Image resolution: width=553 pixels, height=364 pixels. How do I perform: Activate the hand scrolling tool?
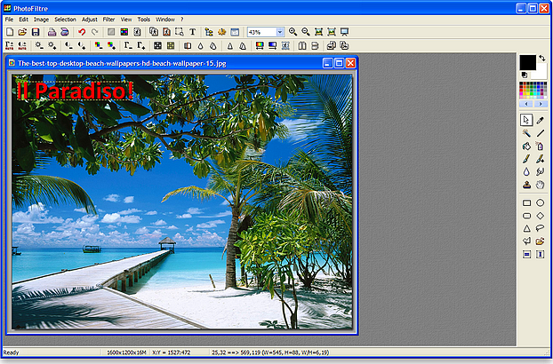(540, 185)
